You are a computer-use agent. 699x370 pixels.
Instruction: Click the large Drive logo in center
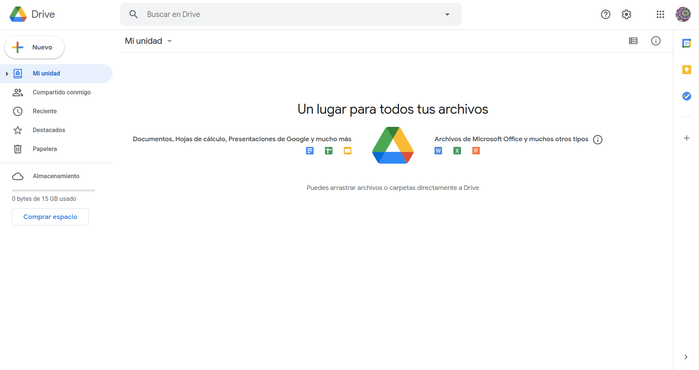[x=393, y=145]
